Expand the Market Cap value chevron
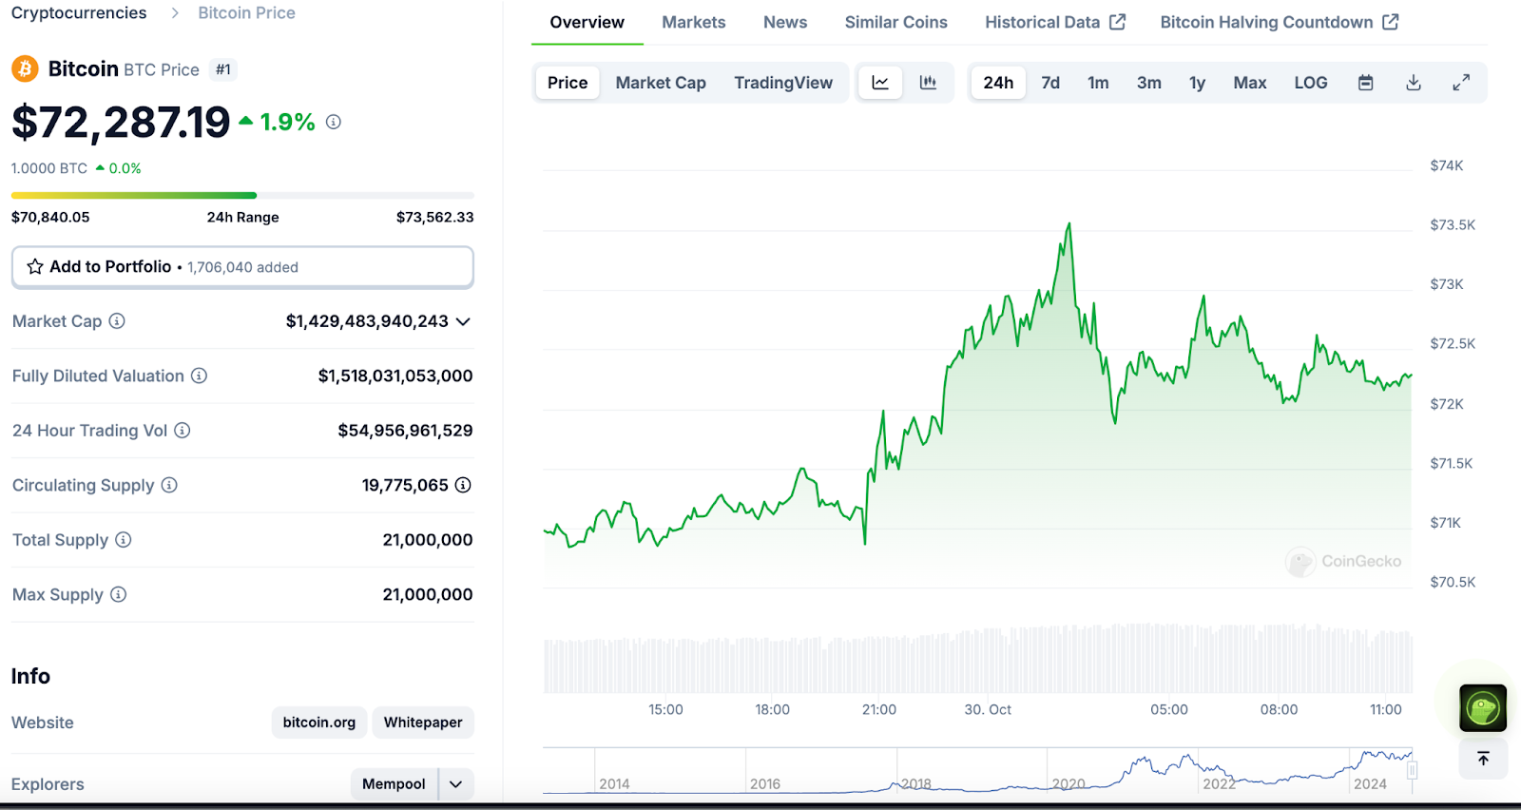Viewport: 1521px width, 810px height. point(463,321)
